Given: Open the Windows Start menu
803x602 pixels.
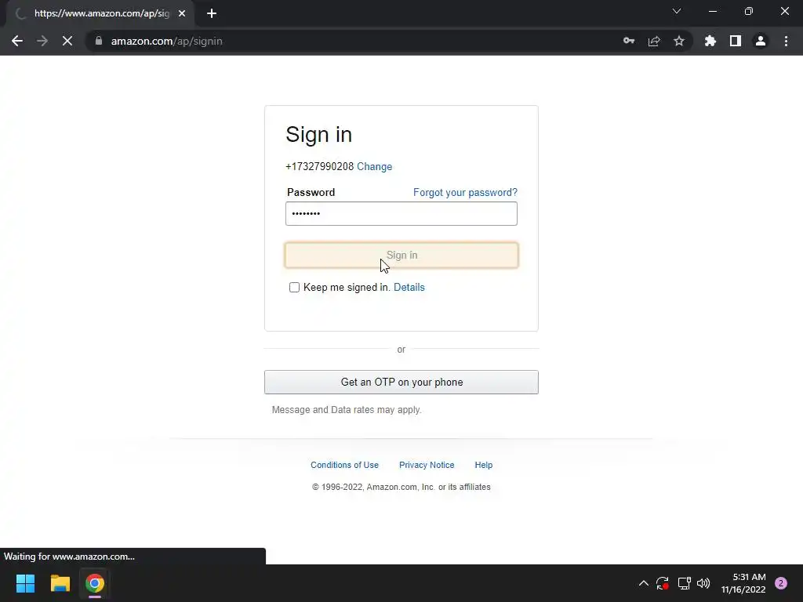Looking at the screenshot, I should click(x=25, y=583).
